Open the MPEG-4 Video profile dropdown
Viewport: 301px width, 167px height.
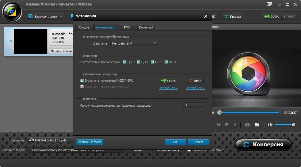[x=51, y=140]
